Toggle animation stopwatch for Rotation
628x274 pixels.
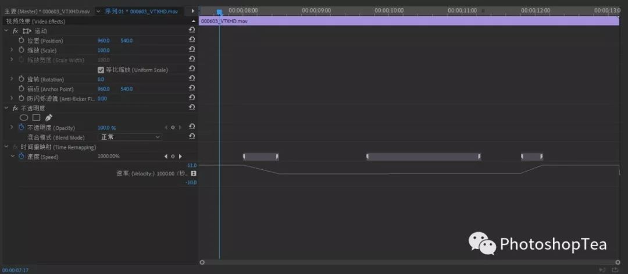click(22, 79)
